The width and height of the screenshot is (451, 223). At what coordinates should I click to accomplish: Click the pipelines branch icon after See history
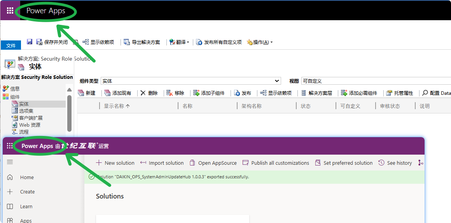[x=421, y=163]
